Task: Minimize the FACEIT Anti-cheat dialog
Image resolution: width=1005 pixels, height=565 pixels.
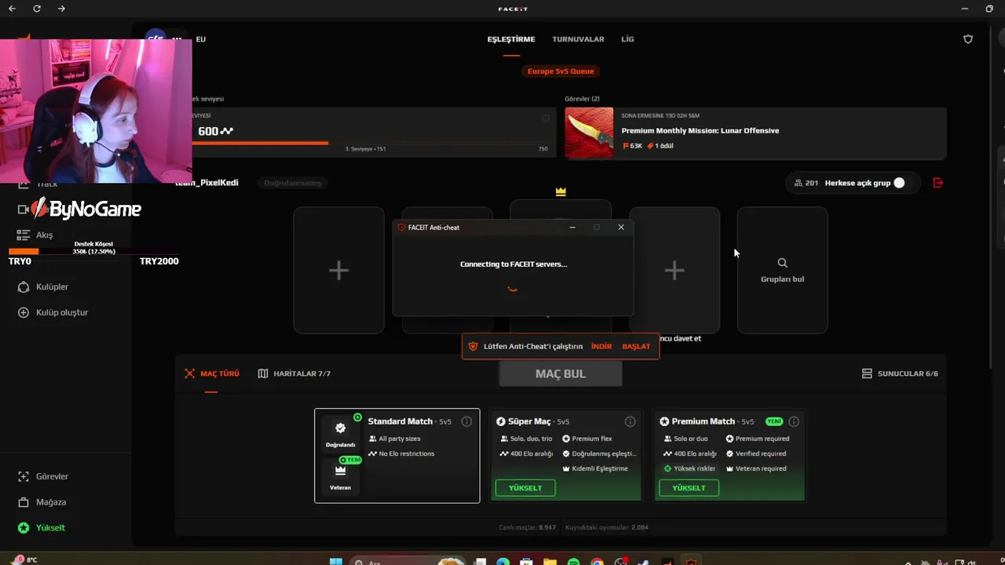Action: pyautogui.click(x=572, y=228)
